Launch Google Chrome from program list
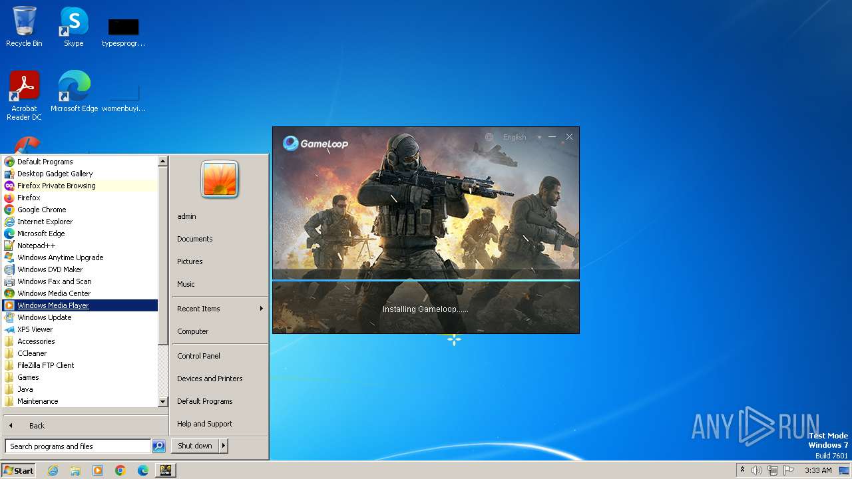This screenshot has height=479, width=852. pos(80,210)
